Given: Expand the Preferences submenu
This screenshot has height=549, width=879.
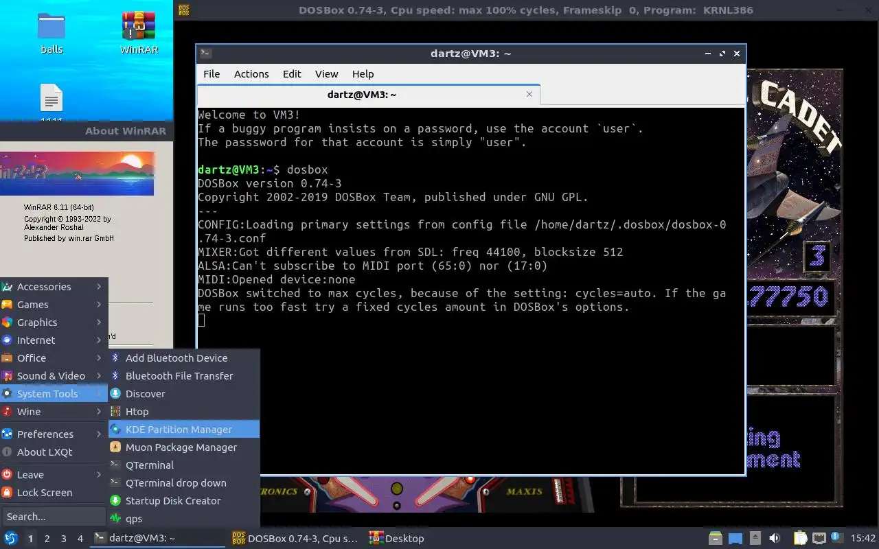Looking at the screenshot, I should [53, 434].
